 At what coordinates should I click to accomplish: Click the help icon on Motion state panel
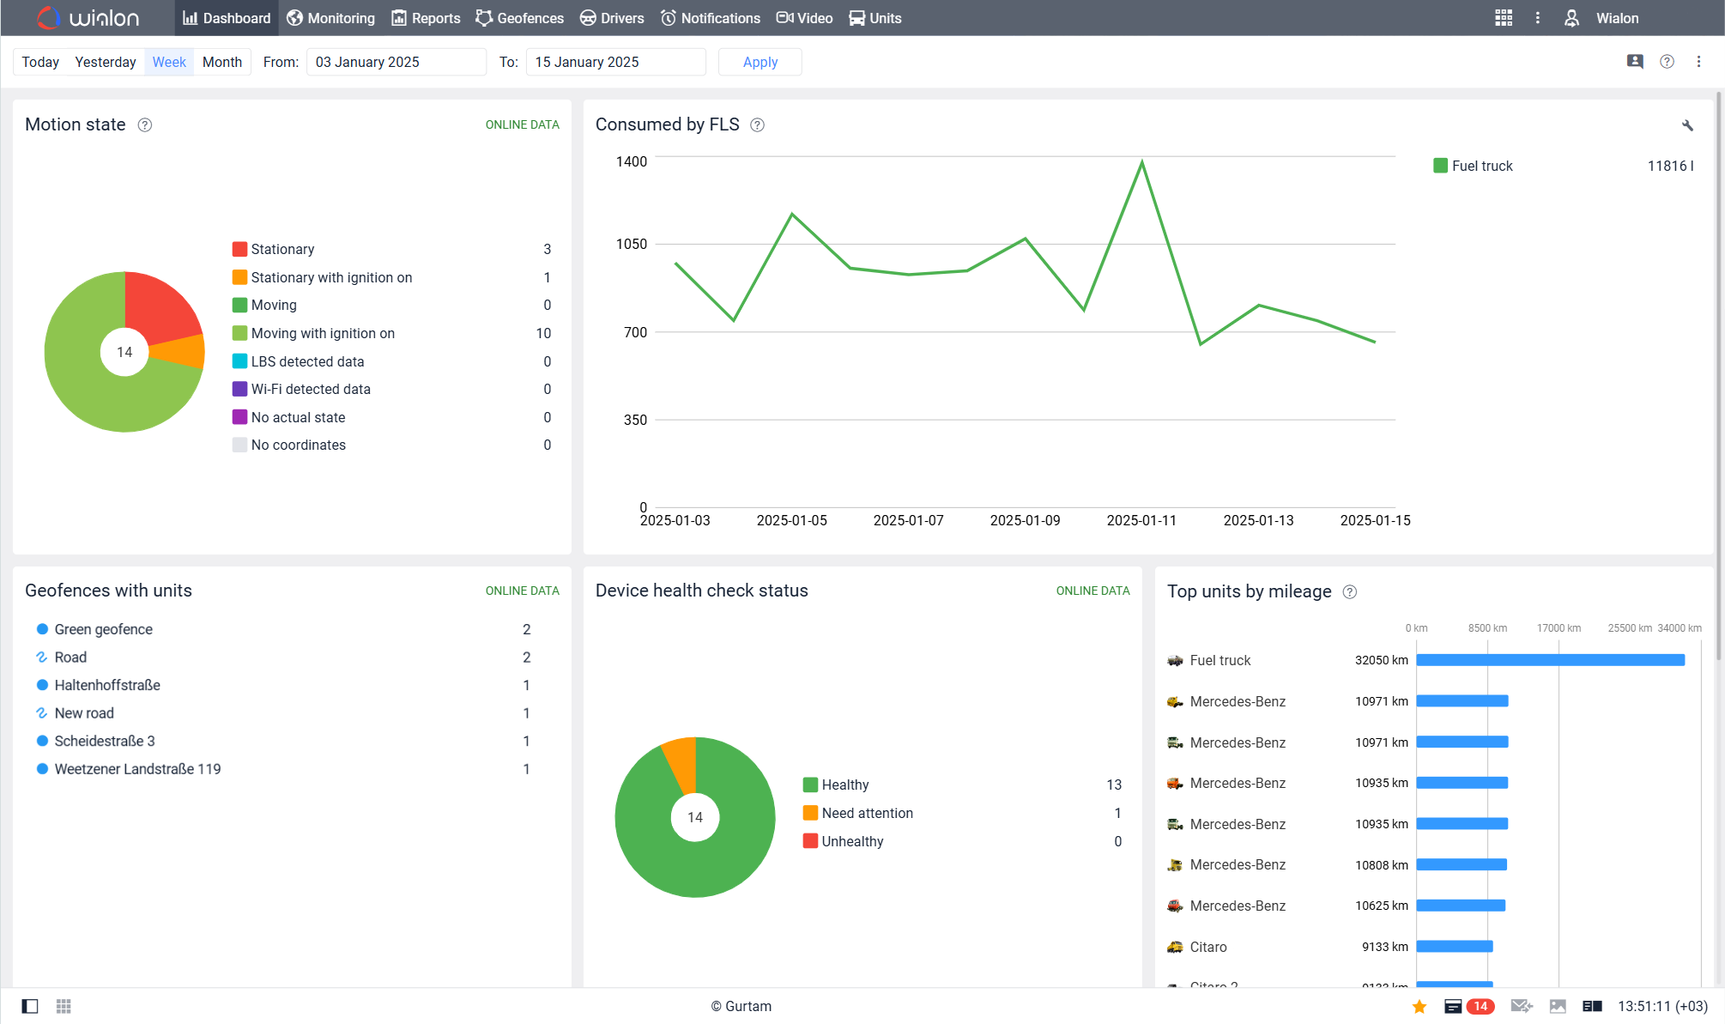pos(145,124)
